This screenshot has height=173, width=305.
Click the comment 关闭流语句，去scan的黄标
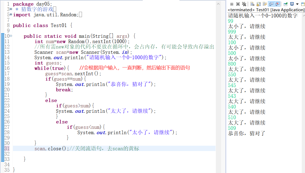tap(104, 149)
